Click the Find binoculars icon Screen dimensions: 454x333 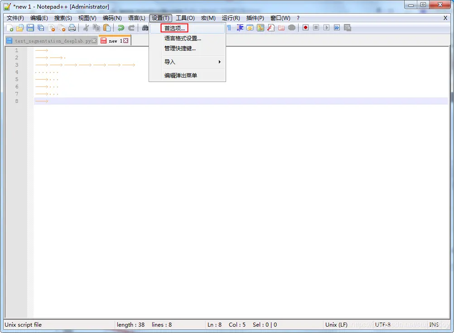coord(145,28)
